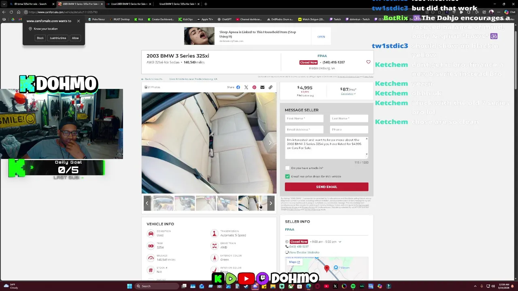
Task: Uncheck email me price drops checkbox
Action: (287, 177)
